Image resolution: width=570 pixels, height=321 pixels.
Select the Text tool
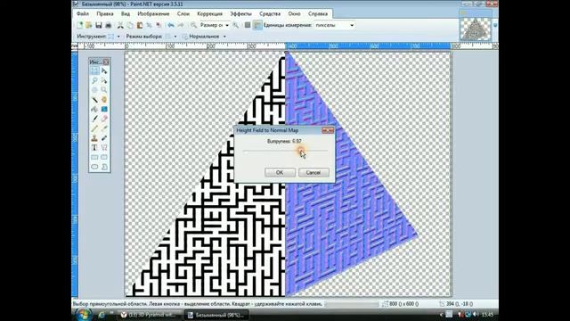[x=94, y=147]
